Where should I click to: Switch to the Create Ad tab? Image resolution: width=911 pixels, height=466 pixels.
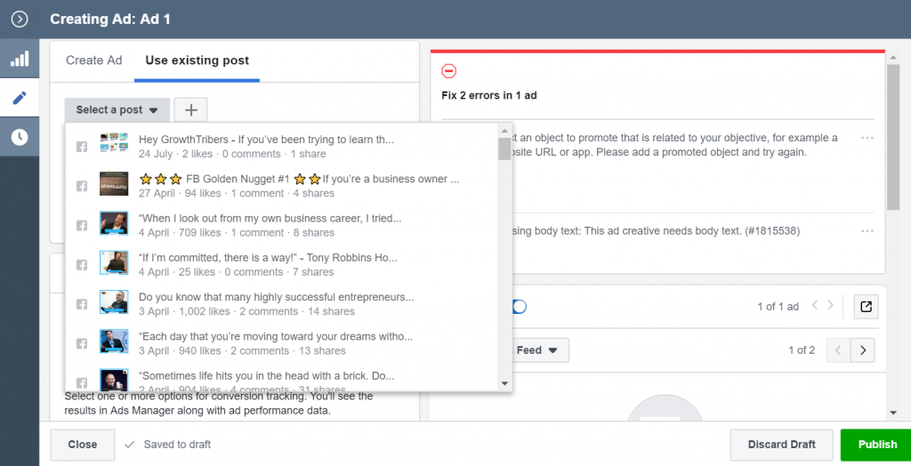[x=94, y=60]
